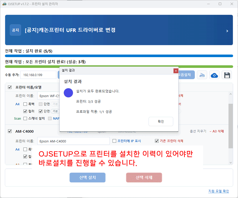Click the 공지 notice badge

coord(15,30)
